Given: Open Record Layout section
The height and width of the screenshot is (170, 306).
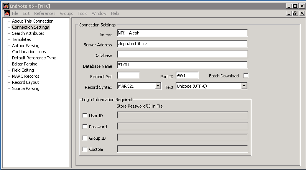Looking at the screenshot, I should pyautogui.click(x=25, y=82).
